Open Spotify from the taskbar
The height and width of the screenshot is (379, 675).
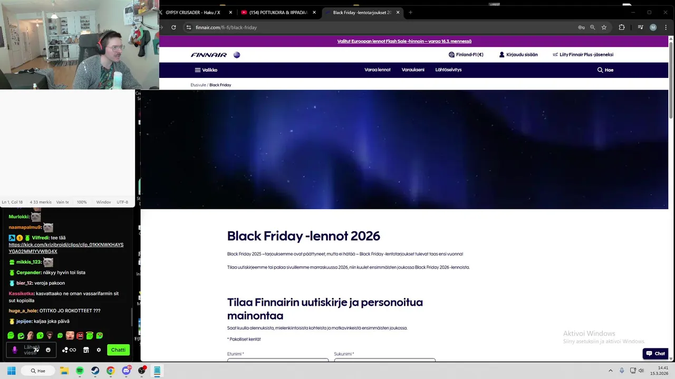tap(80, 371)
